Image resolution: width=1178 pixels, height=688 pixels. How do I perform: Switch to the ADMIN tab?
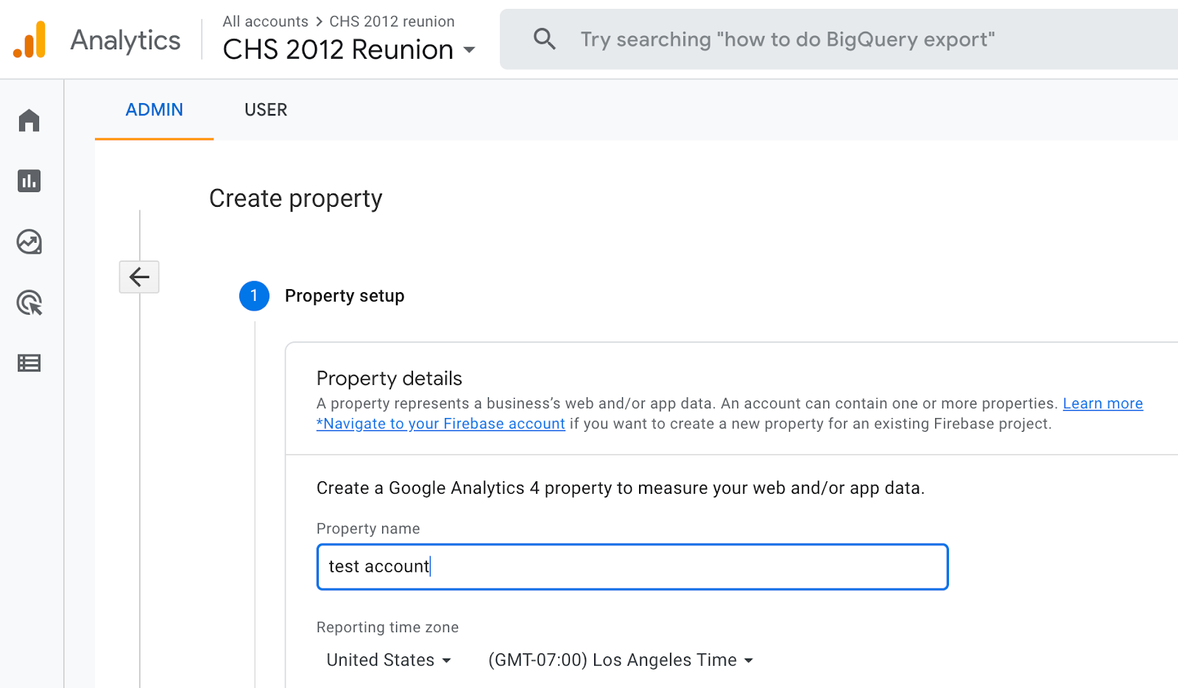154,110
